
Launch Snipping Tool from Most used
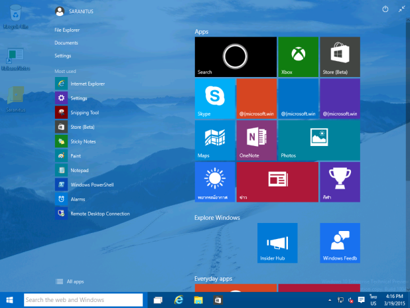click(x=77, y=113)
